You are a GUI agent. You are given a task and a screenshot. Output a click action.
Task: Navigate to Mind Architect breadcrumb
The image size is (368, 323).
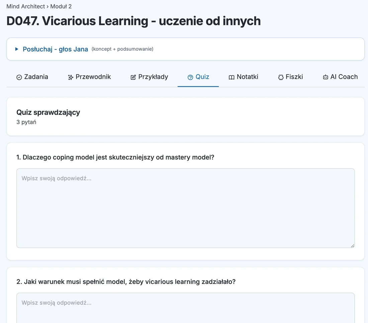(x=25, y=6)
